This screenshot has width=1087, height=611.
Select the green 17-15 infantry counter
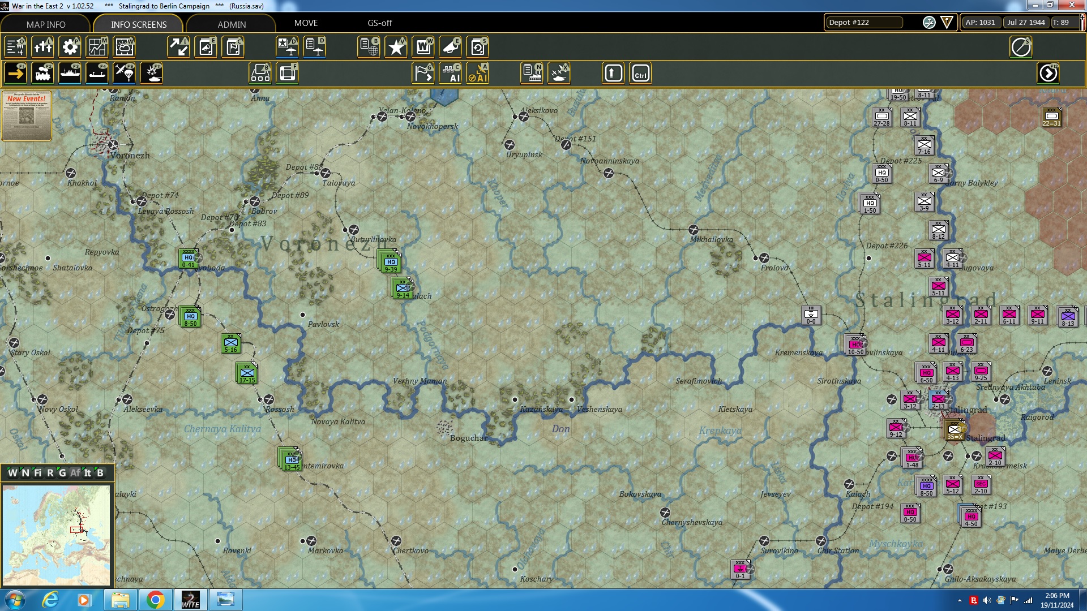[x=247, y=373]
